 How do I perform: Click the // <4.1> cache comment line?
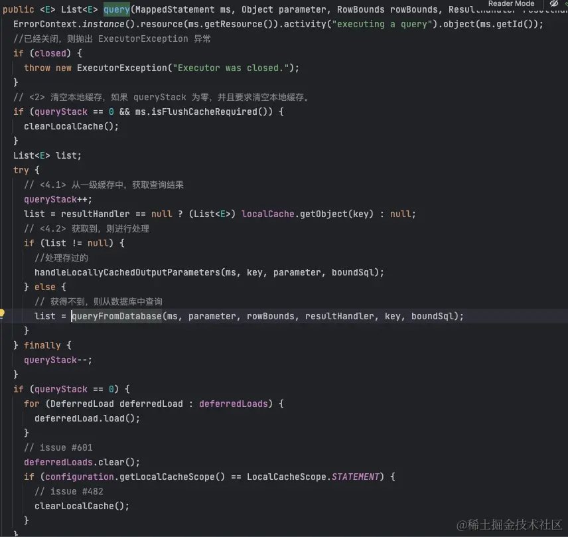click(104, 185)
